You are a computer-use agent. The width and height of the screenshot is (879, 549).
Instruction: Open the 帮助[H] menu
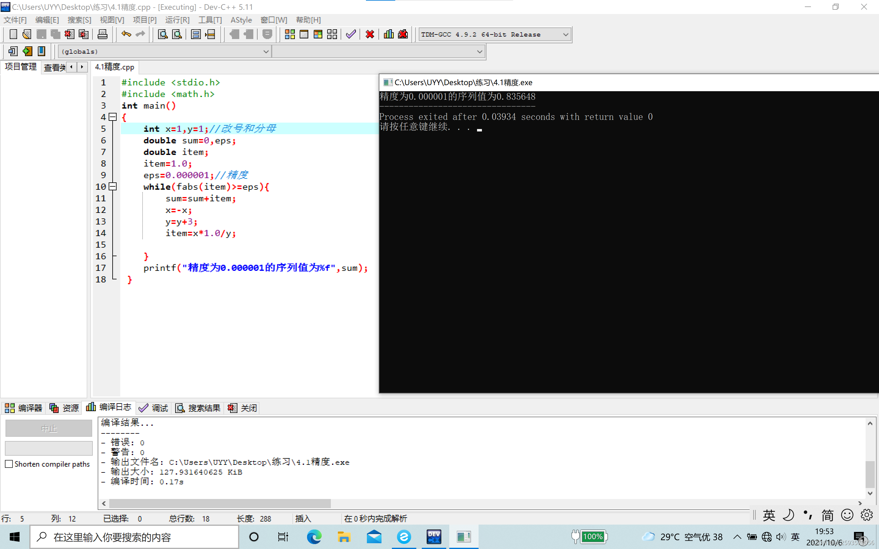(x=308, y=20)
